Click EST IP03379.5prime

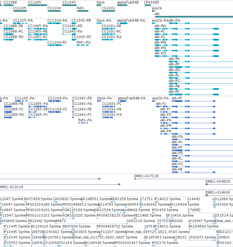[x=165, y=243]
